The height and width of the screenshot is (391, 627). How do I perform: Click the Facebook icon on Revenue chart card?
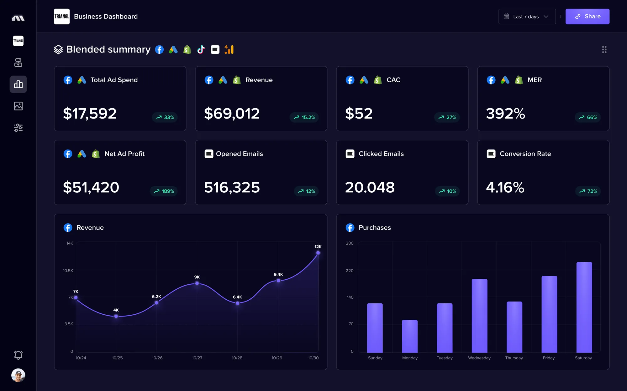pos(68,228)
